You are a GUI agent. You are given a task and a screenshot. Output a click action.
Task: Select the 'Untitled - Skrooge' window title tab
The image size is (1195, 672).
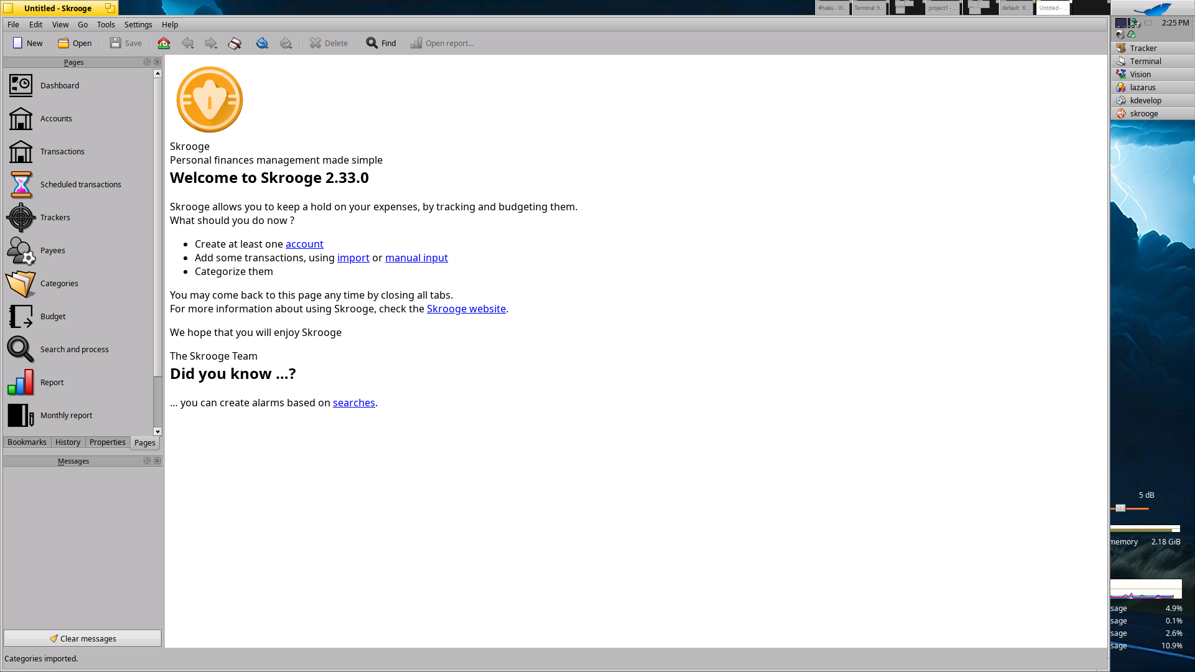(59, 8)
